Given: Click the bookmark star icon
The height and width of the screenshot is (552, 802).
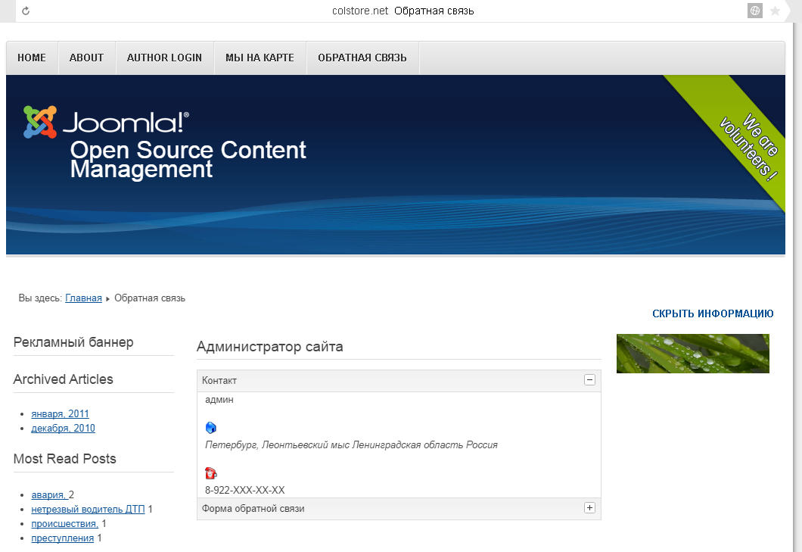Looking at the screenshot, I should pos(775,11).
